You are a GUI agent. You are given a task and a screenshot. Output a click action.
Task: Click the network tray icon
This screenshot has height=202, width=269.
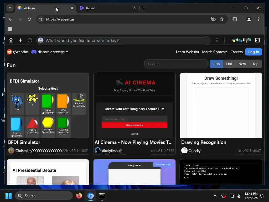(232, 196)
